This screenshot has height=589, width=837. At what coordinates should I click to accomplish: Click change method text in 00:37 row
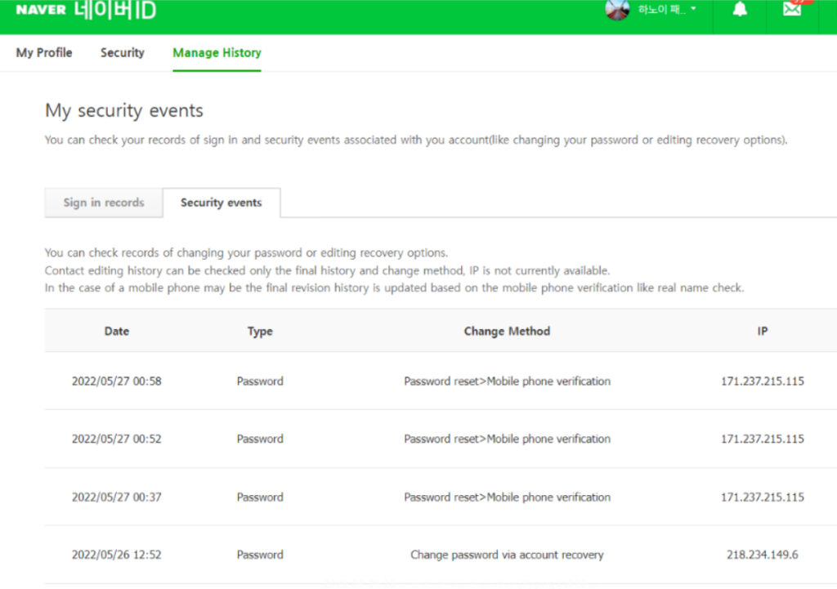point(507,498)
